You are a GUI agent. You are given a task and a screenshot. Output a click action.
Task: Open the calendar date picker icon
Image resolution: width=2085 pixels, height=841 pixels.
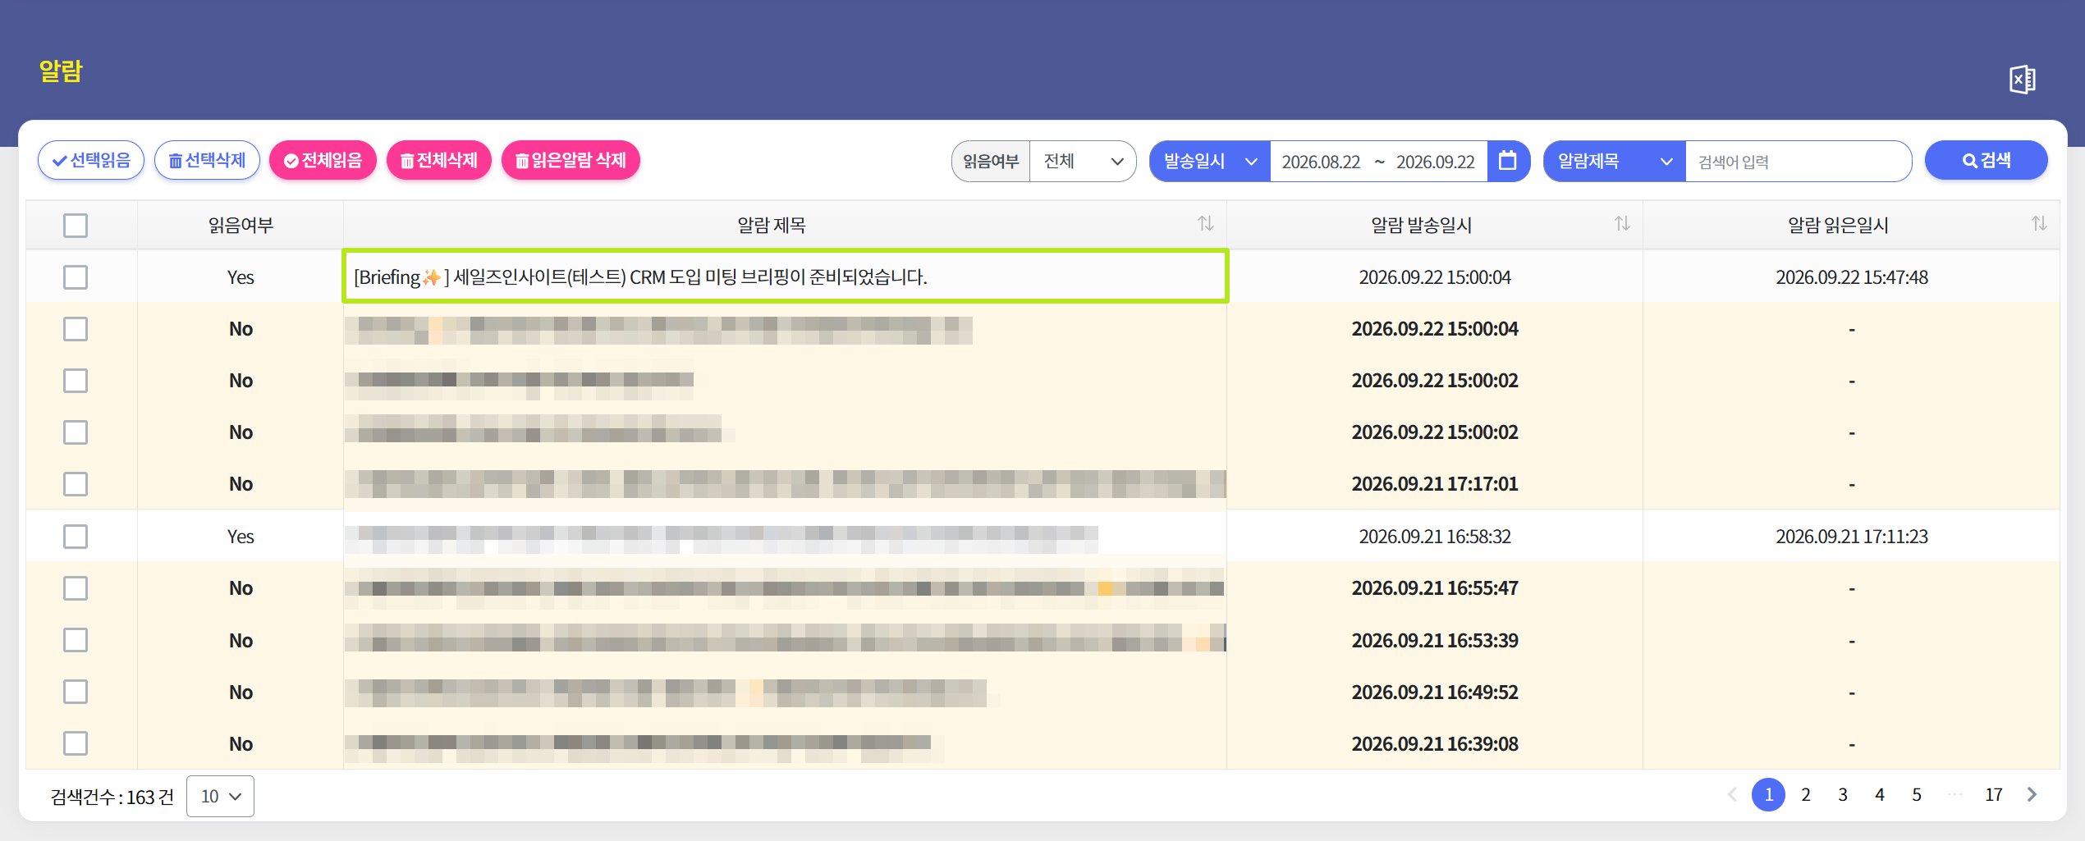(x=1507, y=161)
